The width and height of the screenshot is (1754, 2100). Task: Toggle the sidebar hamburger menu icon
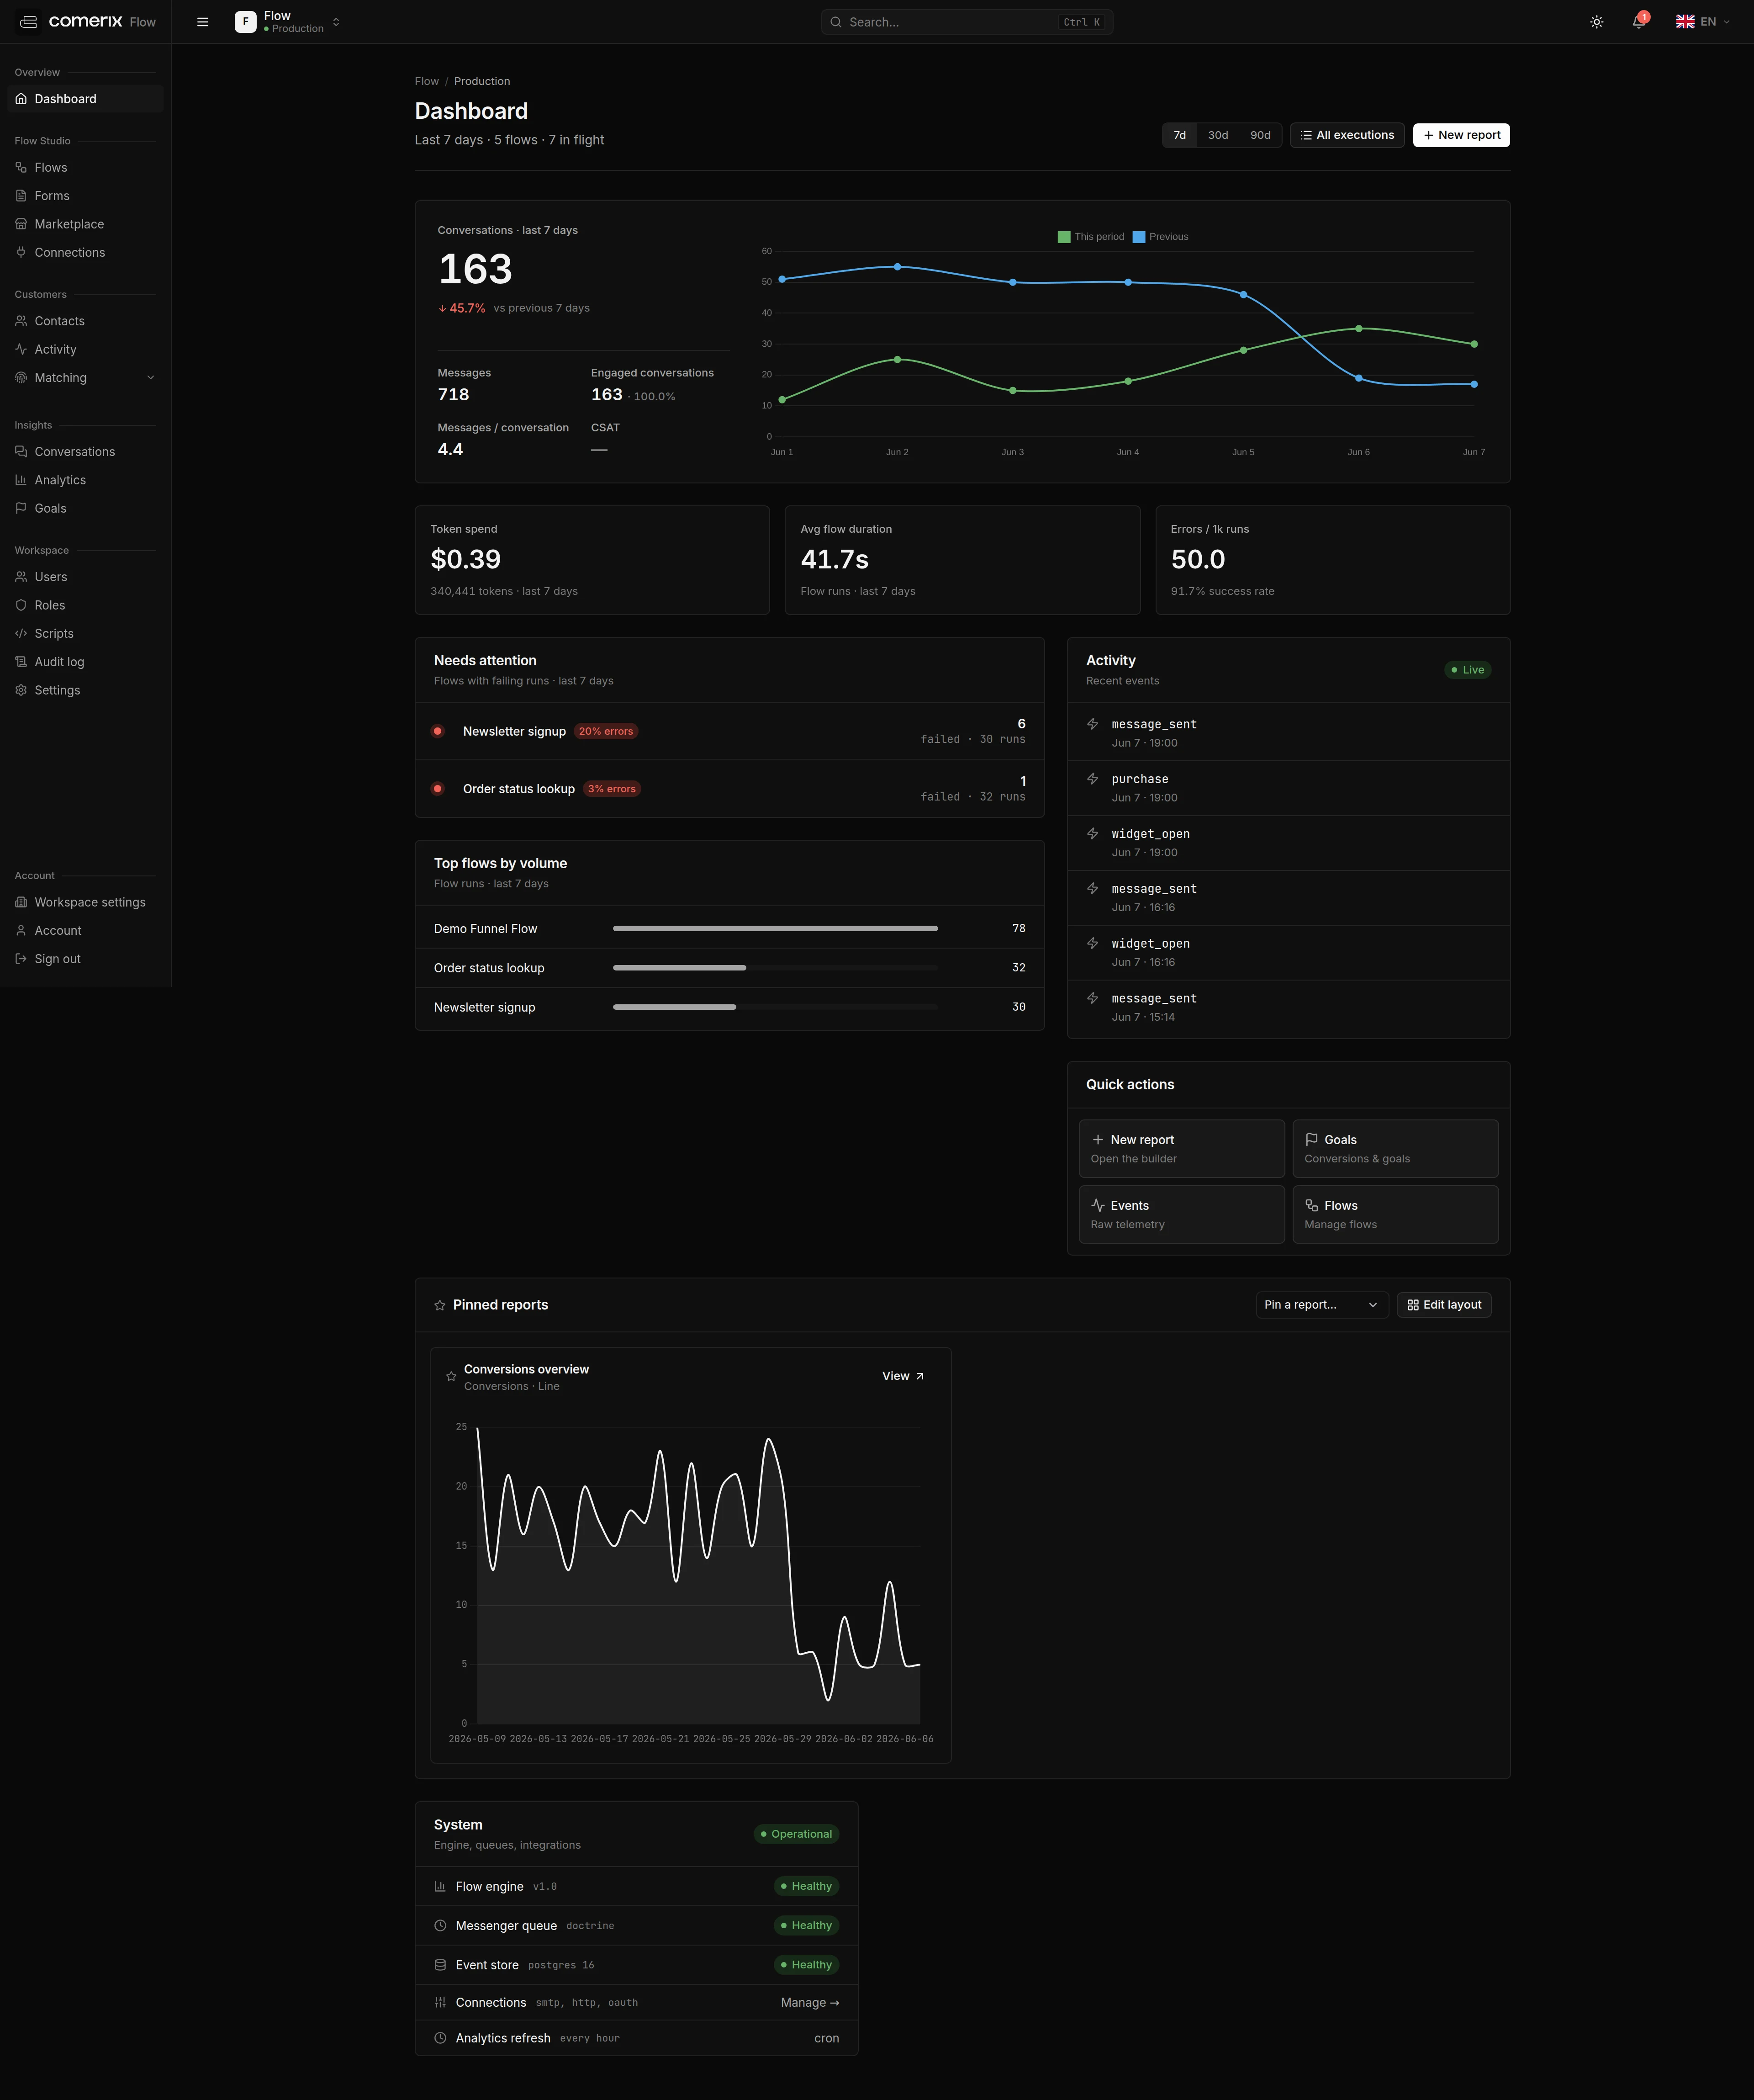[x=203, y=22]
